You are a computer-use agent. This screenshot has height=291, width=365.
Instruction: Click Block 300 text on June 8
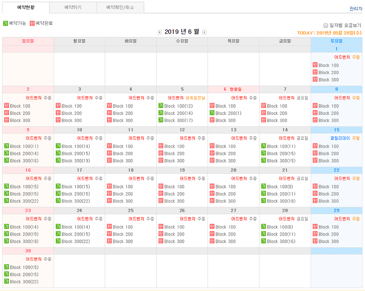328,120
